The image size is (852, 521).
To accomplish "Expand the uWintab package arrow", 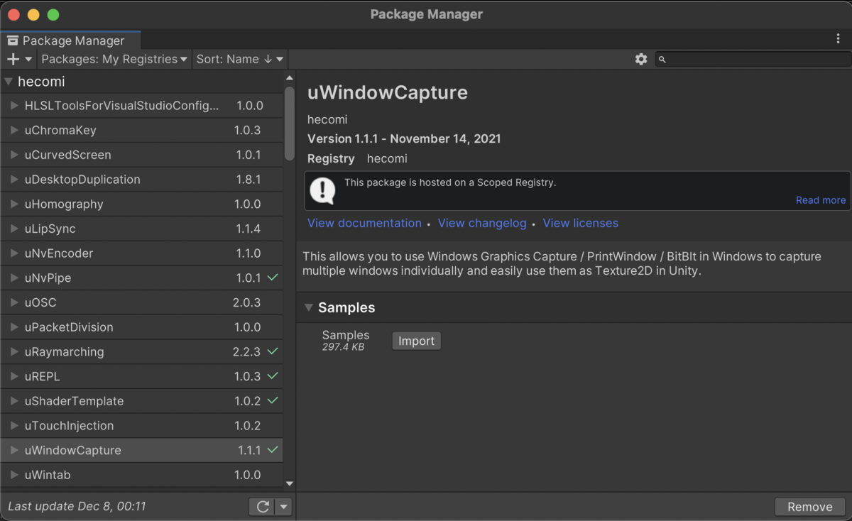I will click(14, 475).
